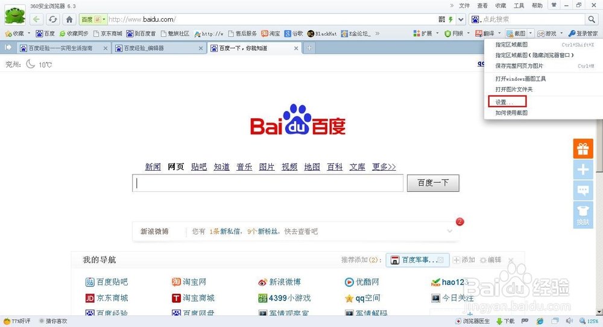
Task: Open the 更多>> link
Action: coord(384,167)
